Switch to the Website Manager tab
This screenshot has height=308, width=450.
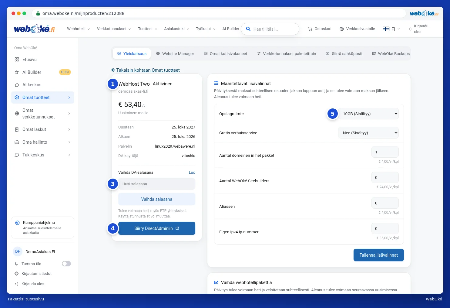point(175,53)
